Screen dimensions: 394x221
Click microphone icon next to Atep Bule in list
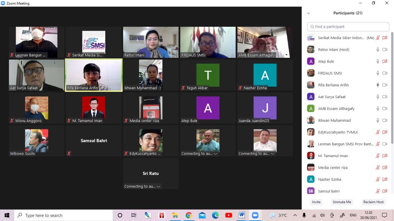pos(378,61)
